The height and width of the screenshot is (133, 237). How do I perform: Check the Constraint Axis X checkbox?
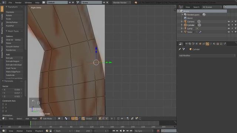3,104
